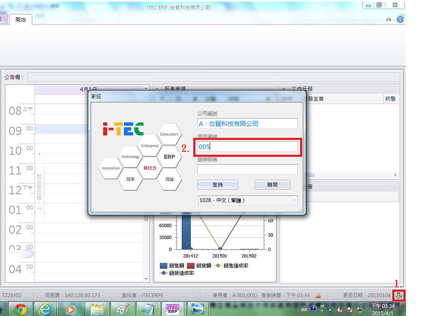Click the TZ2M02 status bar entry
Viewport: 422px width, 316px height.
[x=12, y=295]
